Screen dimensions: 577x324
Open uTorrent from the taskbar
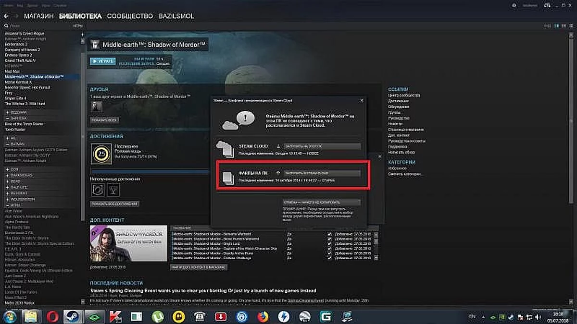(157, 316)
